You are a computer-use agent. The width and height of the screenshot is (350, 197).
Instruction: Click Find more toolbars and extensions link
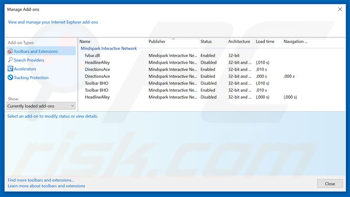[41, 180]
